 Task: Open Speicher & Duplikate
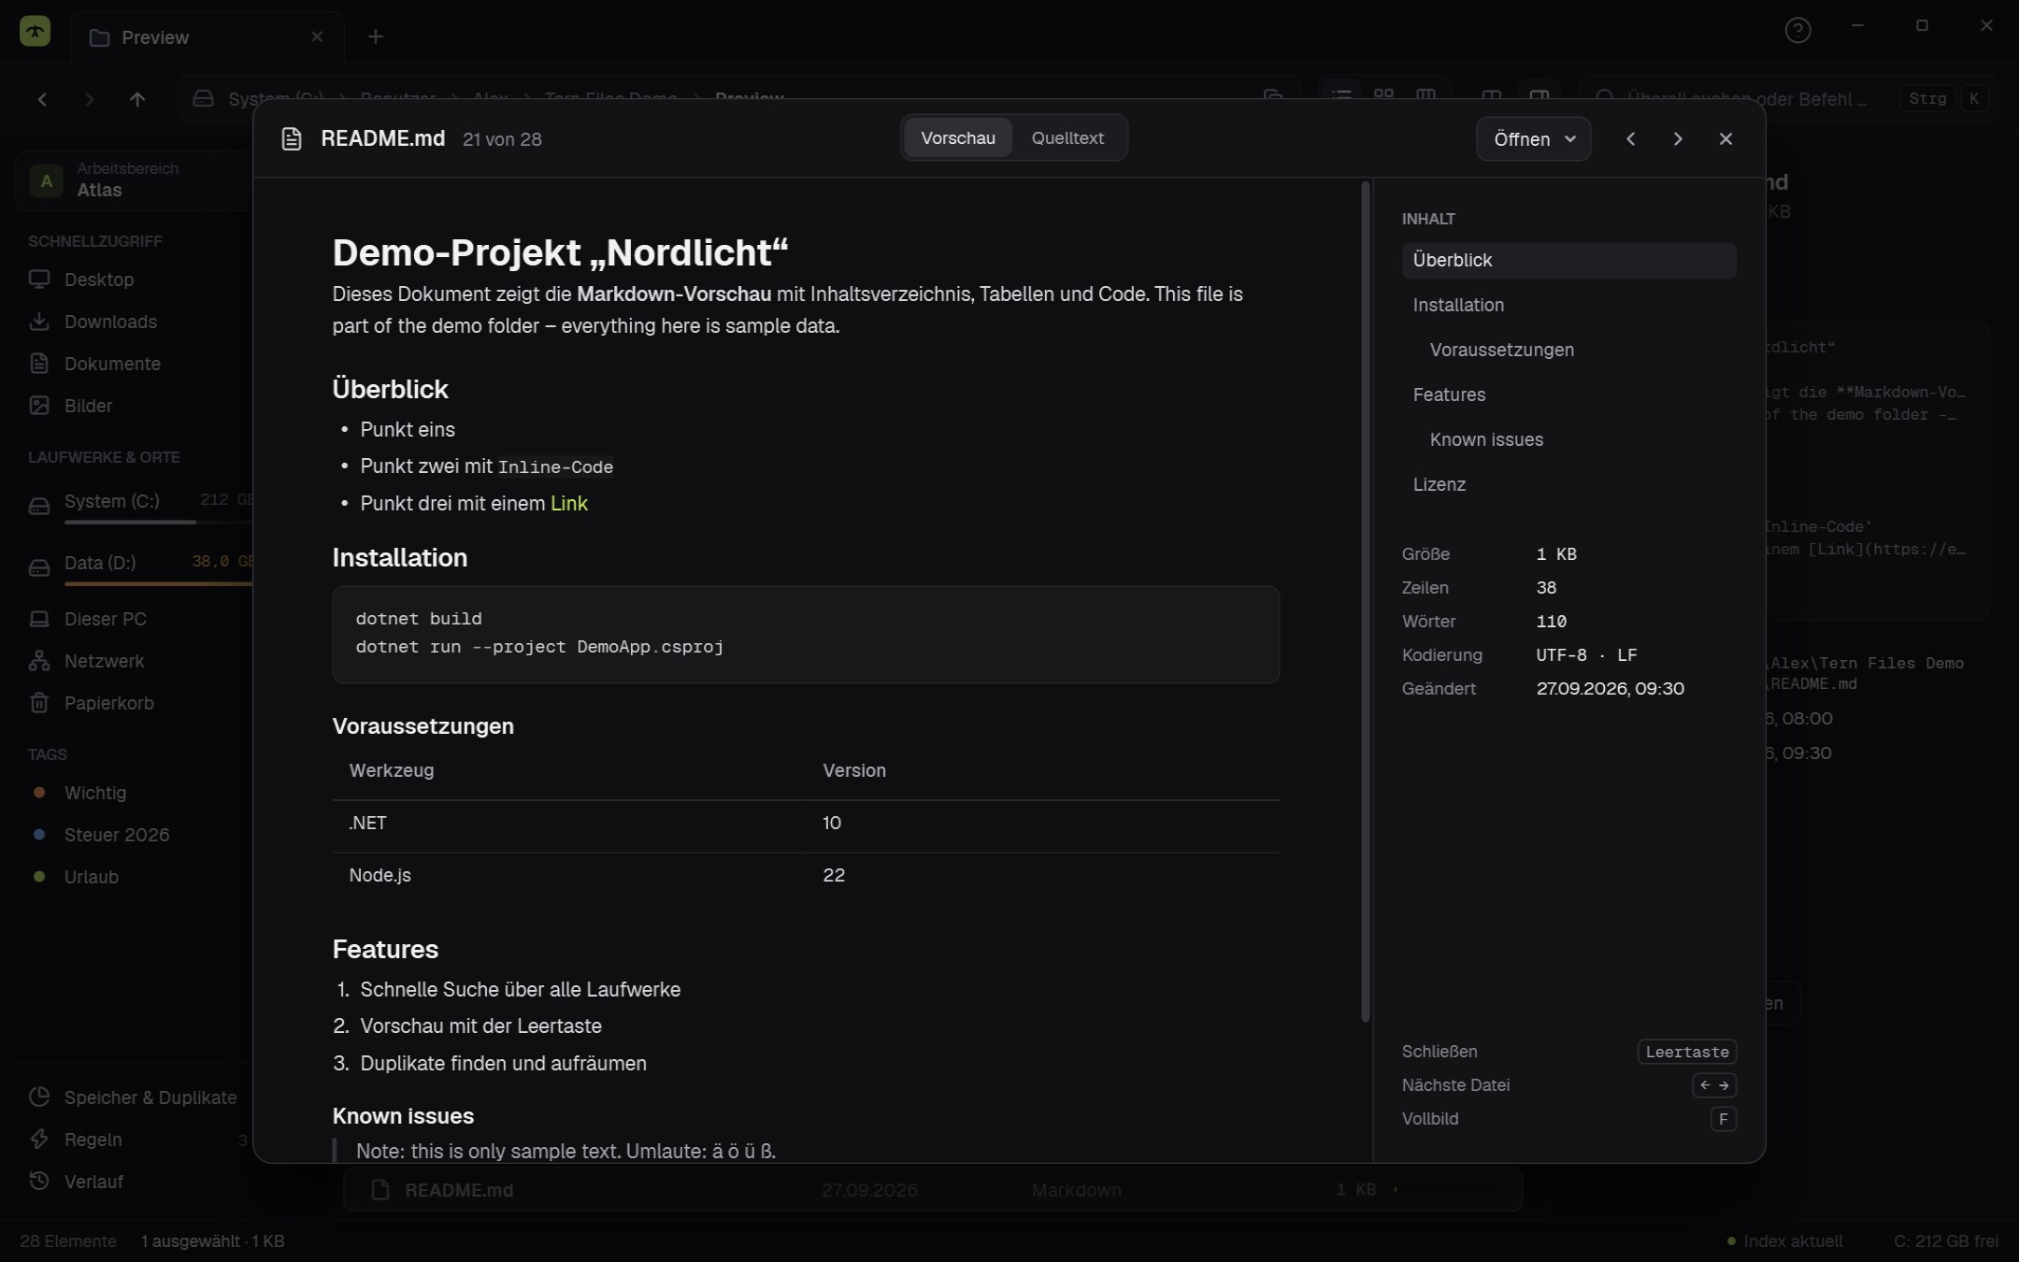tap(133, 1097)
